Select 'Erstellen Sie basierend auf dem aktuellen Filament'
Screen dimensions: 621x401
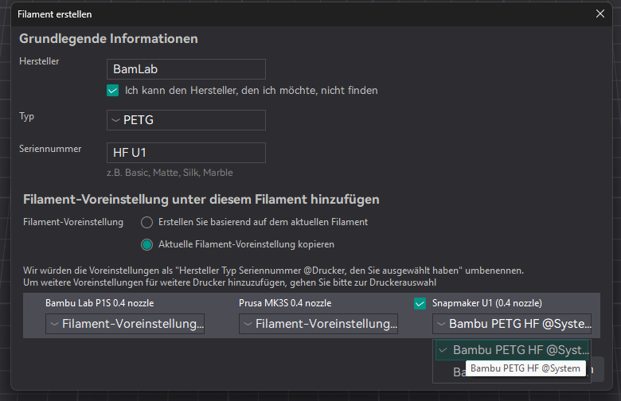[x=146, y=222]
